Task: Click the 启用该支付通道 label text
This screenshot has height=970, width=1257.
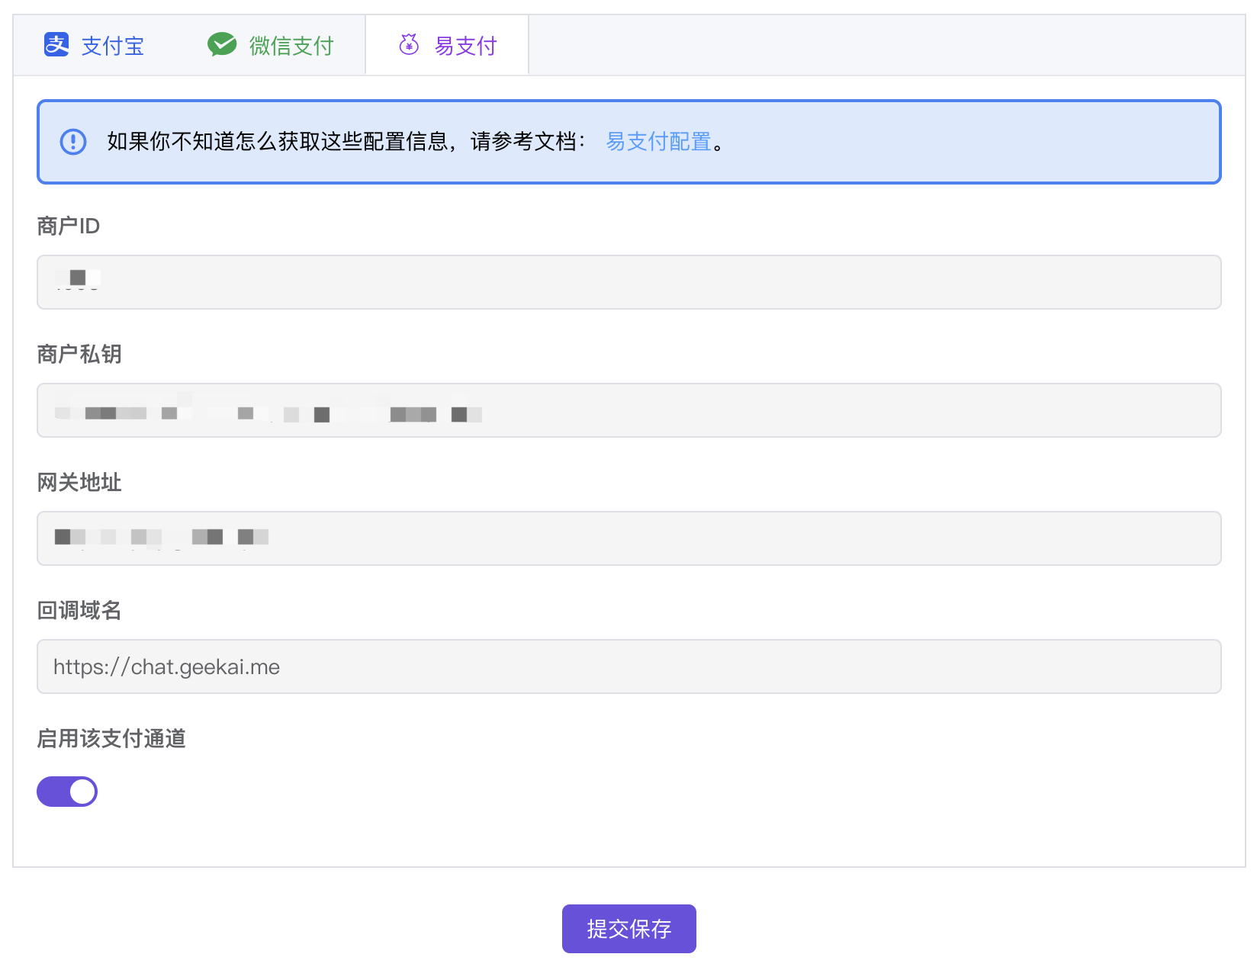Action: (x=111, y=738)
